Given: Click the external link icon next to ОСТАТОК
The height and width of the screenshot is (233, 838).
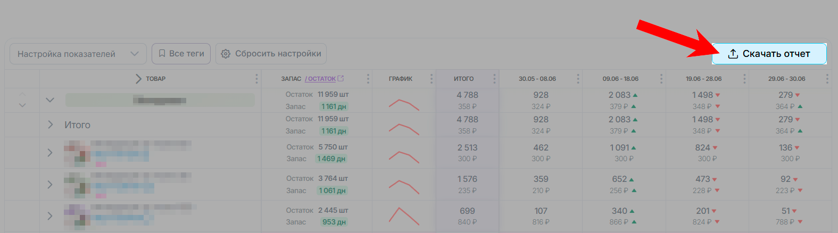Looking at the screenshot, I should [x=341, y=79].
